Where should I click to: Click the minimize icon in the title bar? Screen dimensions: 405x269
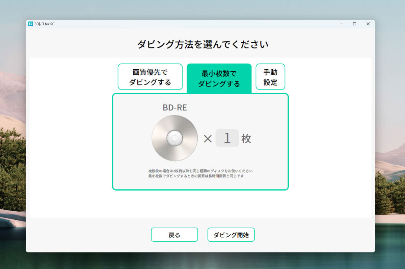[x=341, y=24]
